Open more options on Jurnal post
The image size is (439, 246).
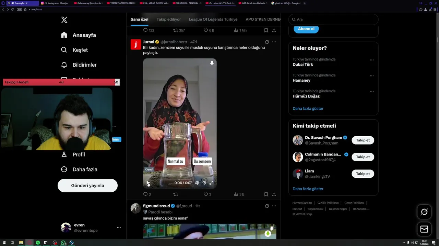274,42
